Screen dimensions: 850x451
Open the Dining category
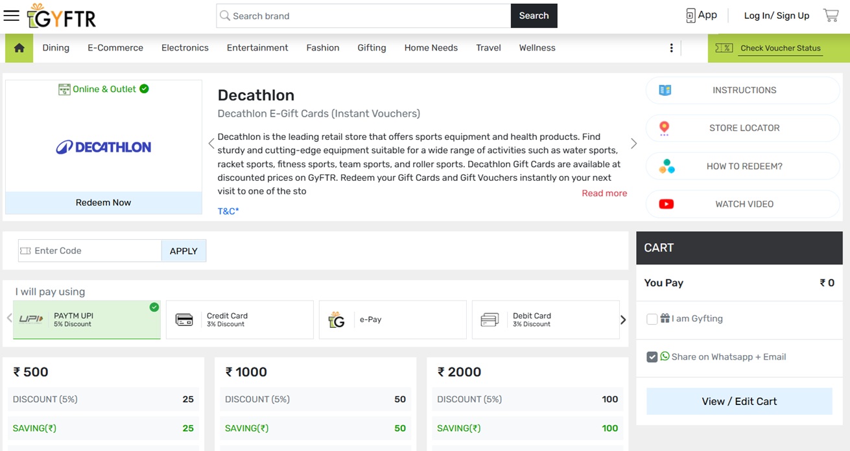[56, 48]
